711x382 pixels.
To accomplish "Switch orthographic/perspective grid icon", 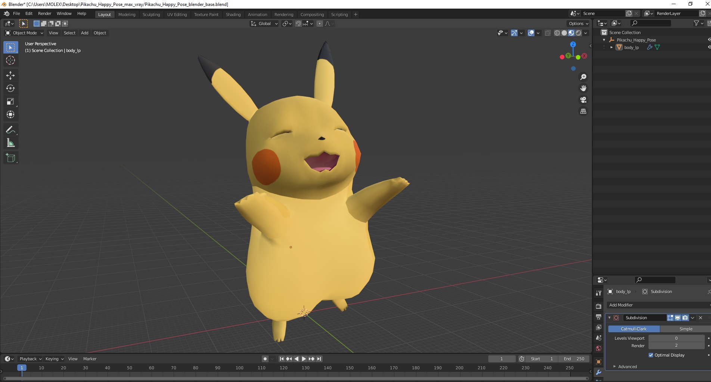I will (583, 111).
